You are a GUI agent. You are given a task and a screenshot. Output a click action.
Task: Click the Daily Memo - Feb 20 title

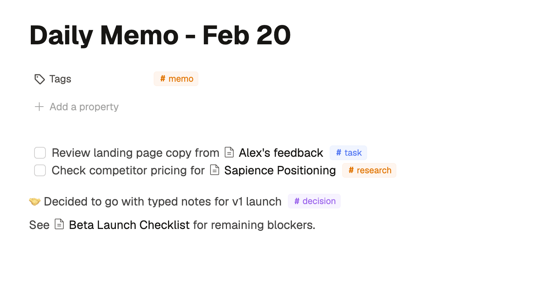tap(160, 34)
